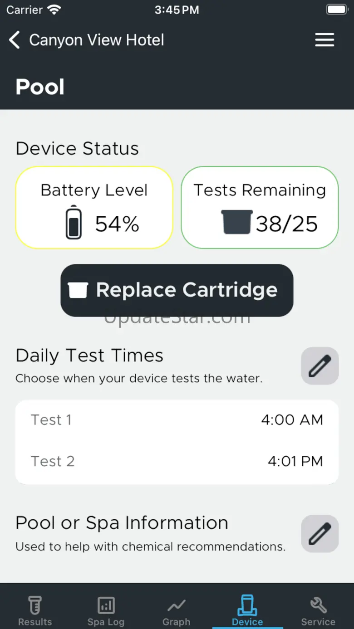Edit Pool or Spa Information pencil

point(320,534)
